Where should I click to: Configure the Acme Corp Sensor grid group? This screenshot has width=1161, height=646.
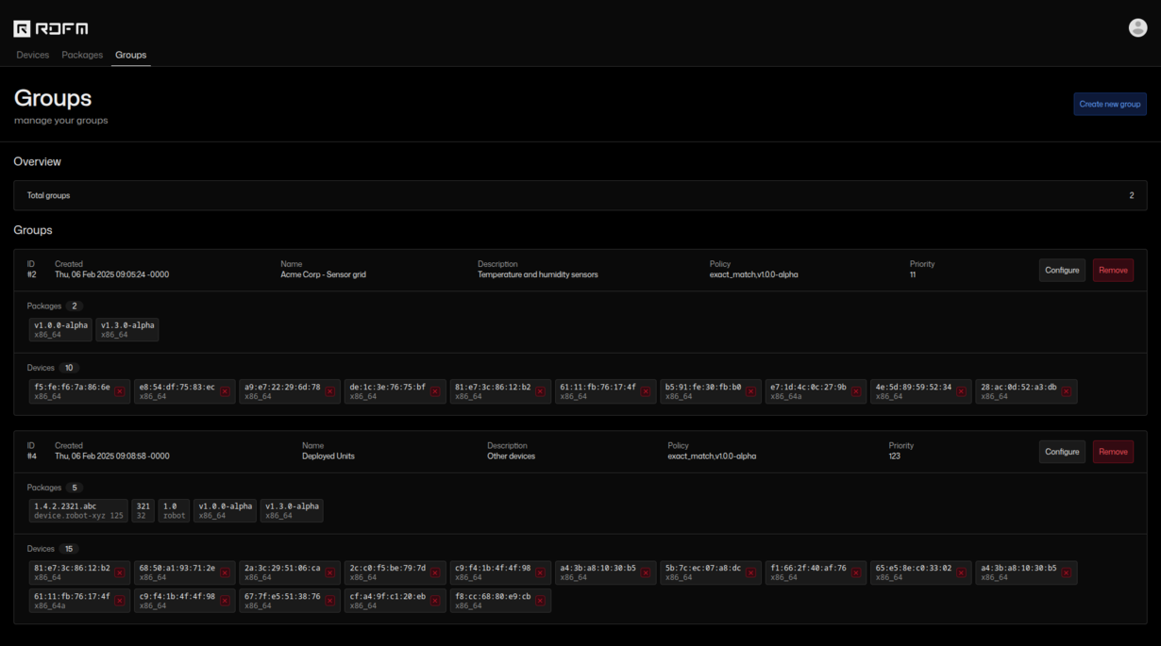pyautogui.click(x=1062, y=270)
